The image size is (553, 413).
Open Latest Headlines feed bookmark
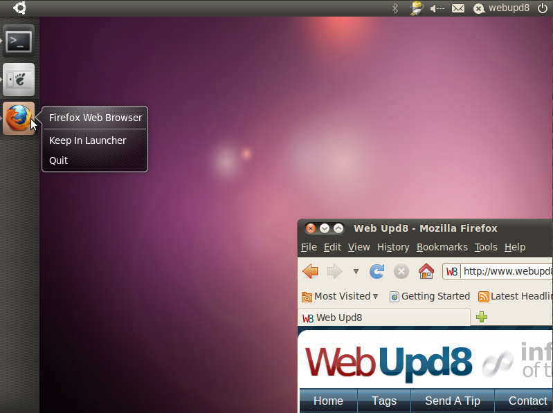click(x=515, y=296)
